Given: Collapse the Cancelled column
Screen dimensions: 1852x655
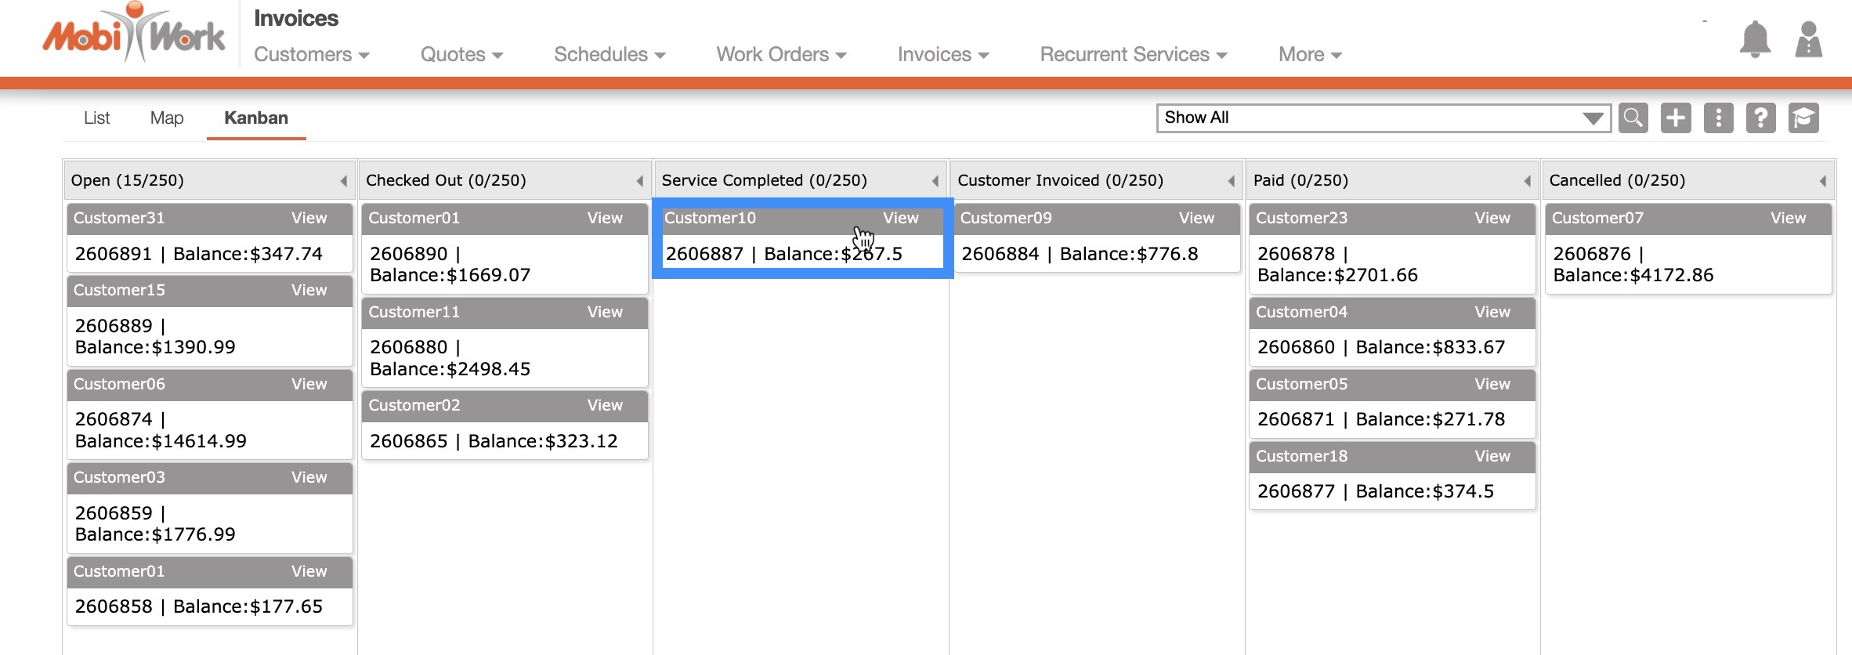Looking at the screenshot, I should click(x=1822, y=181).
